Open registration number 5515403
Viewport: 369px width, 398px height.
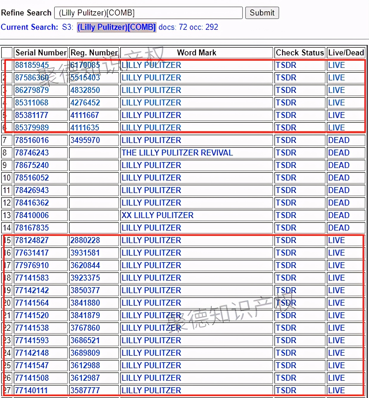point(85,77)
